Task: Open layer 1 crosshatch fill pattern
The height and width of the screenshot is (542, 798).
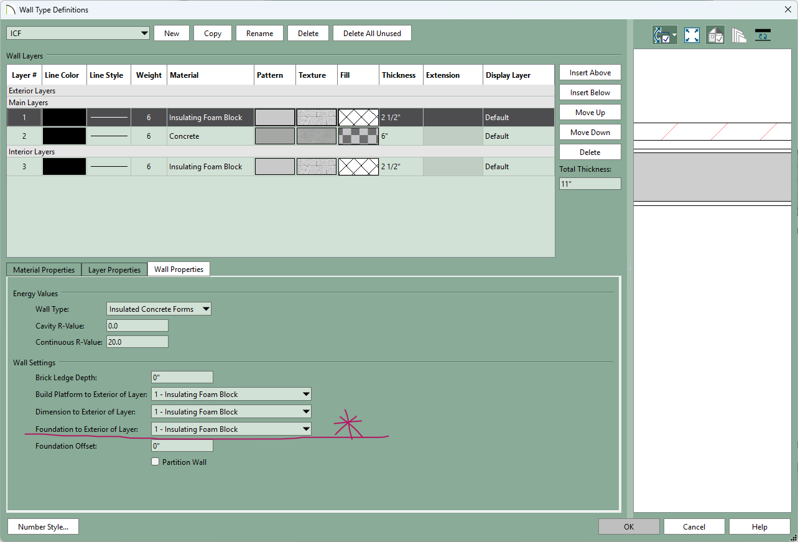Action: pos(358,118)
